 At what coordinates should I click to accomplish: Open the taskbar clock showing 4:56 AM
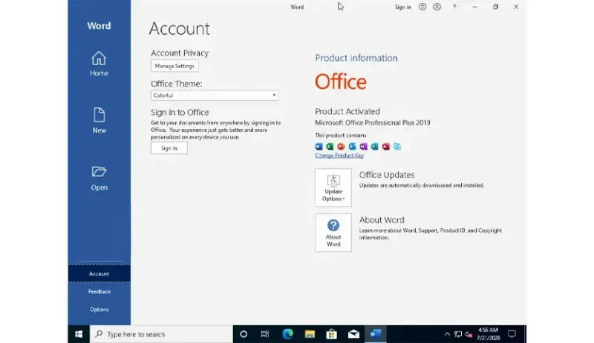[489, 334]
